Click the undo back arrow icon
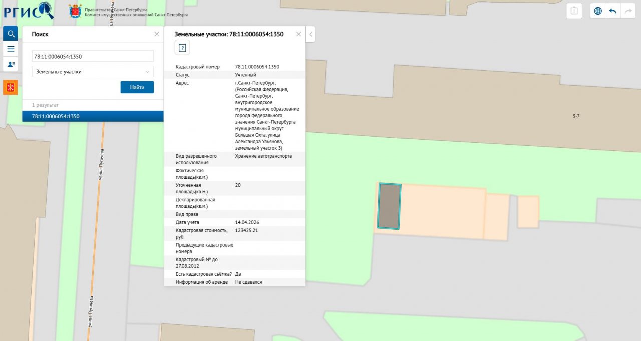 pos(612,11)
